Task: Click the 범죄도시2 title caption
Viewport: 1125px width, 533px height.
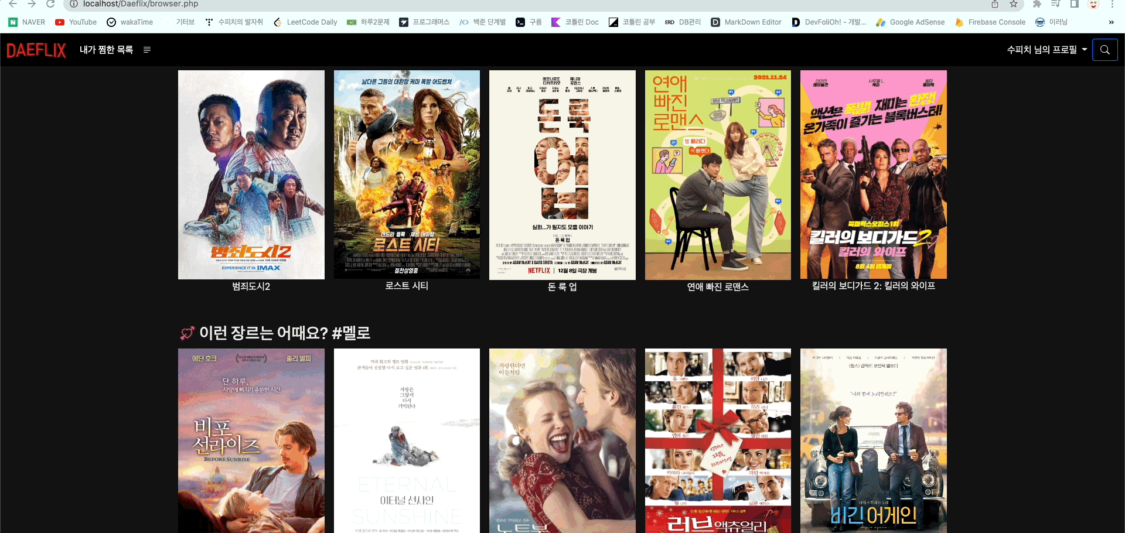Action: click(251, 286)
